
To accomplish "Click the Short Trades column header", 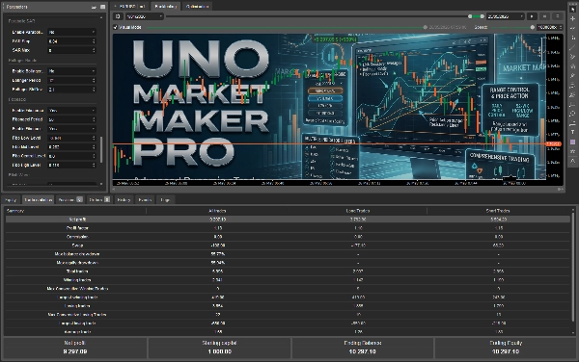I will 498,211.
